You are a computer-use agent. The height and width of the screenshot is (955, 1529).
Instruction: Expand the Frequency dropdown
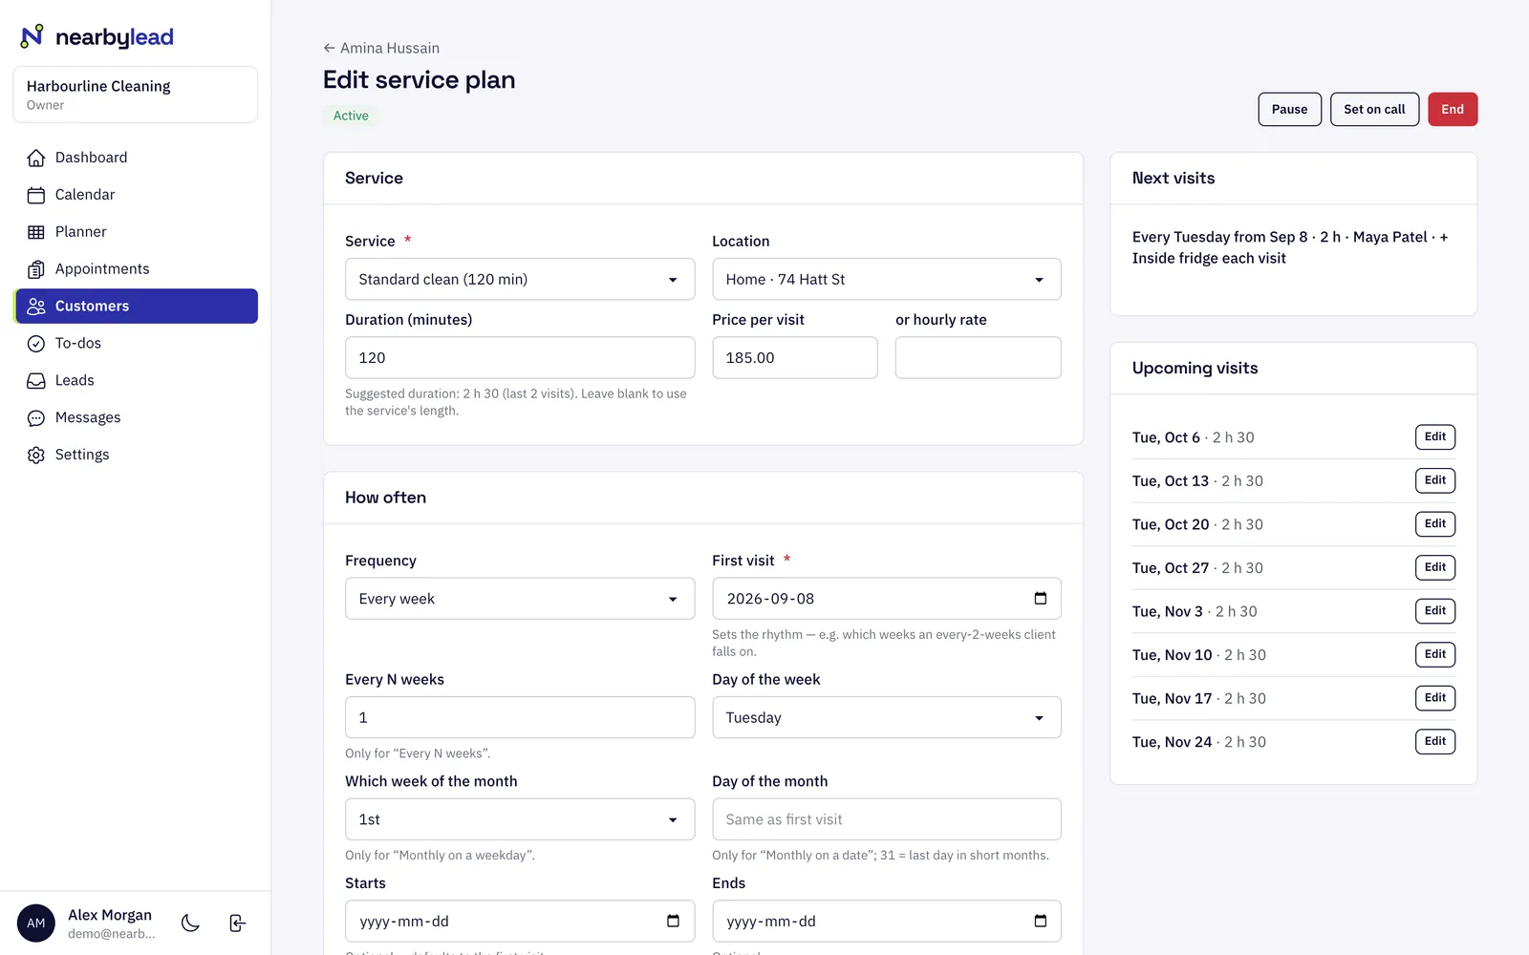[520, 599]
